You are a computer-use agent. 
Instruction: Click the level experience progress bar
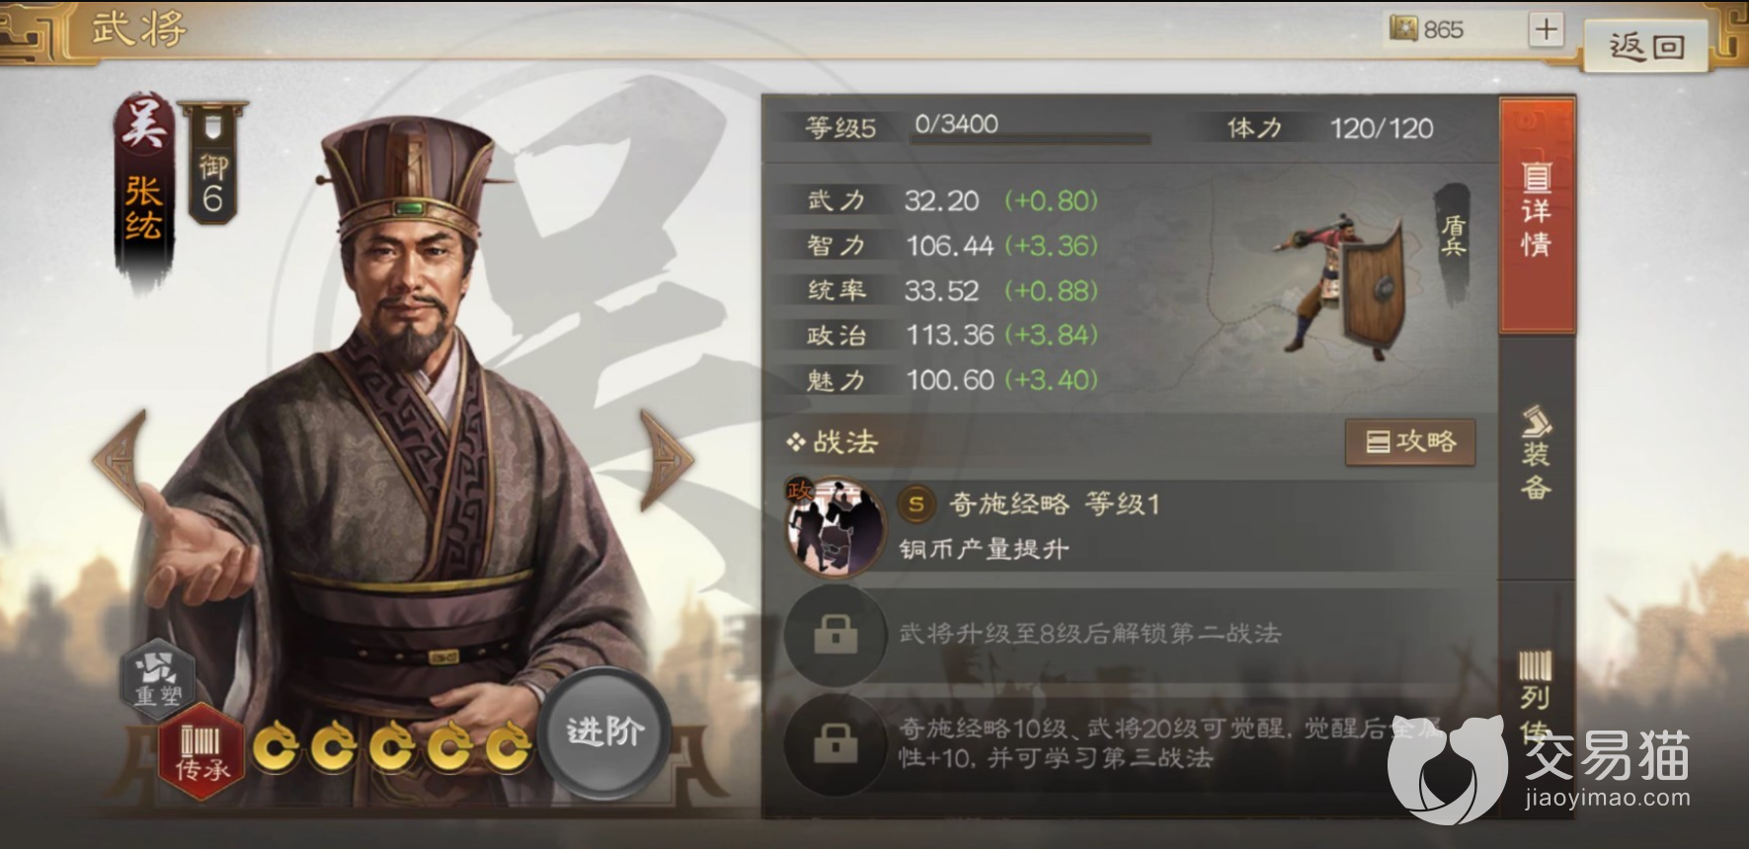1030,140
